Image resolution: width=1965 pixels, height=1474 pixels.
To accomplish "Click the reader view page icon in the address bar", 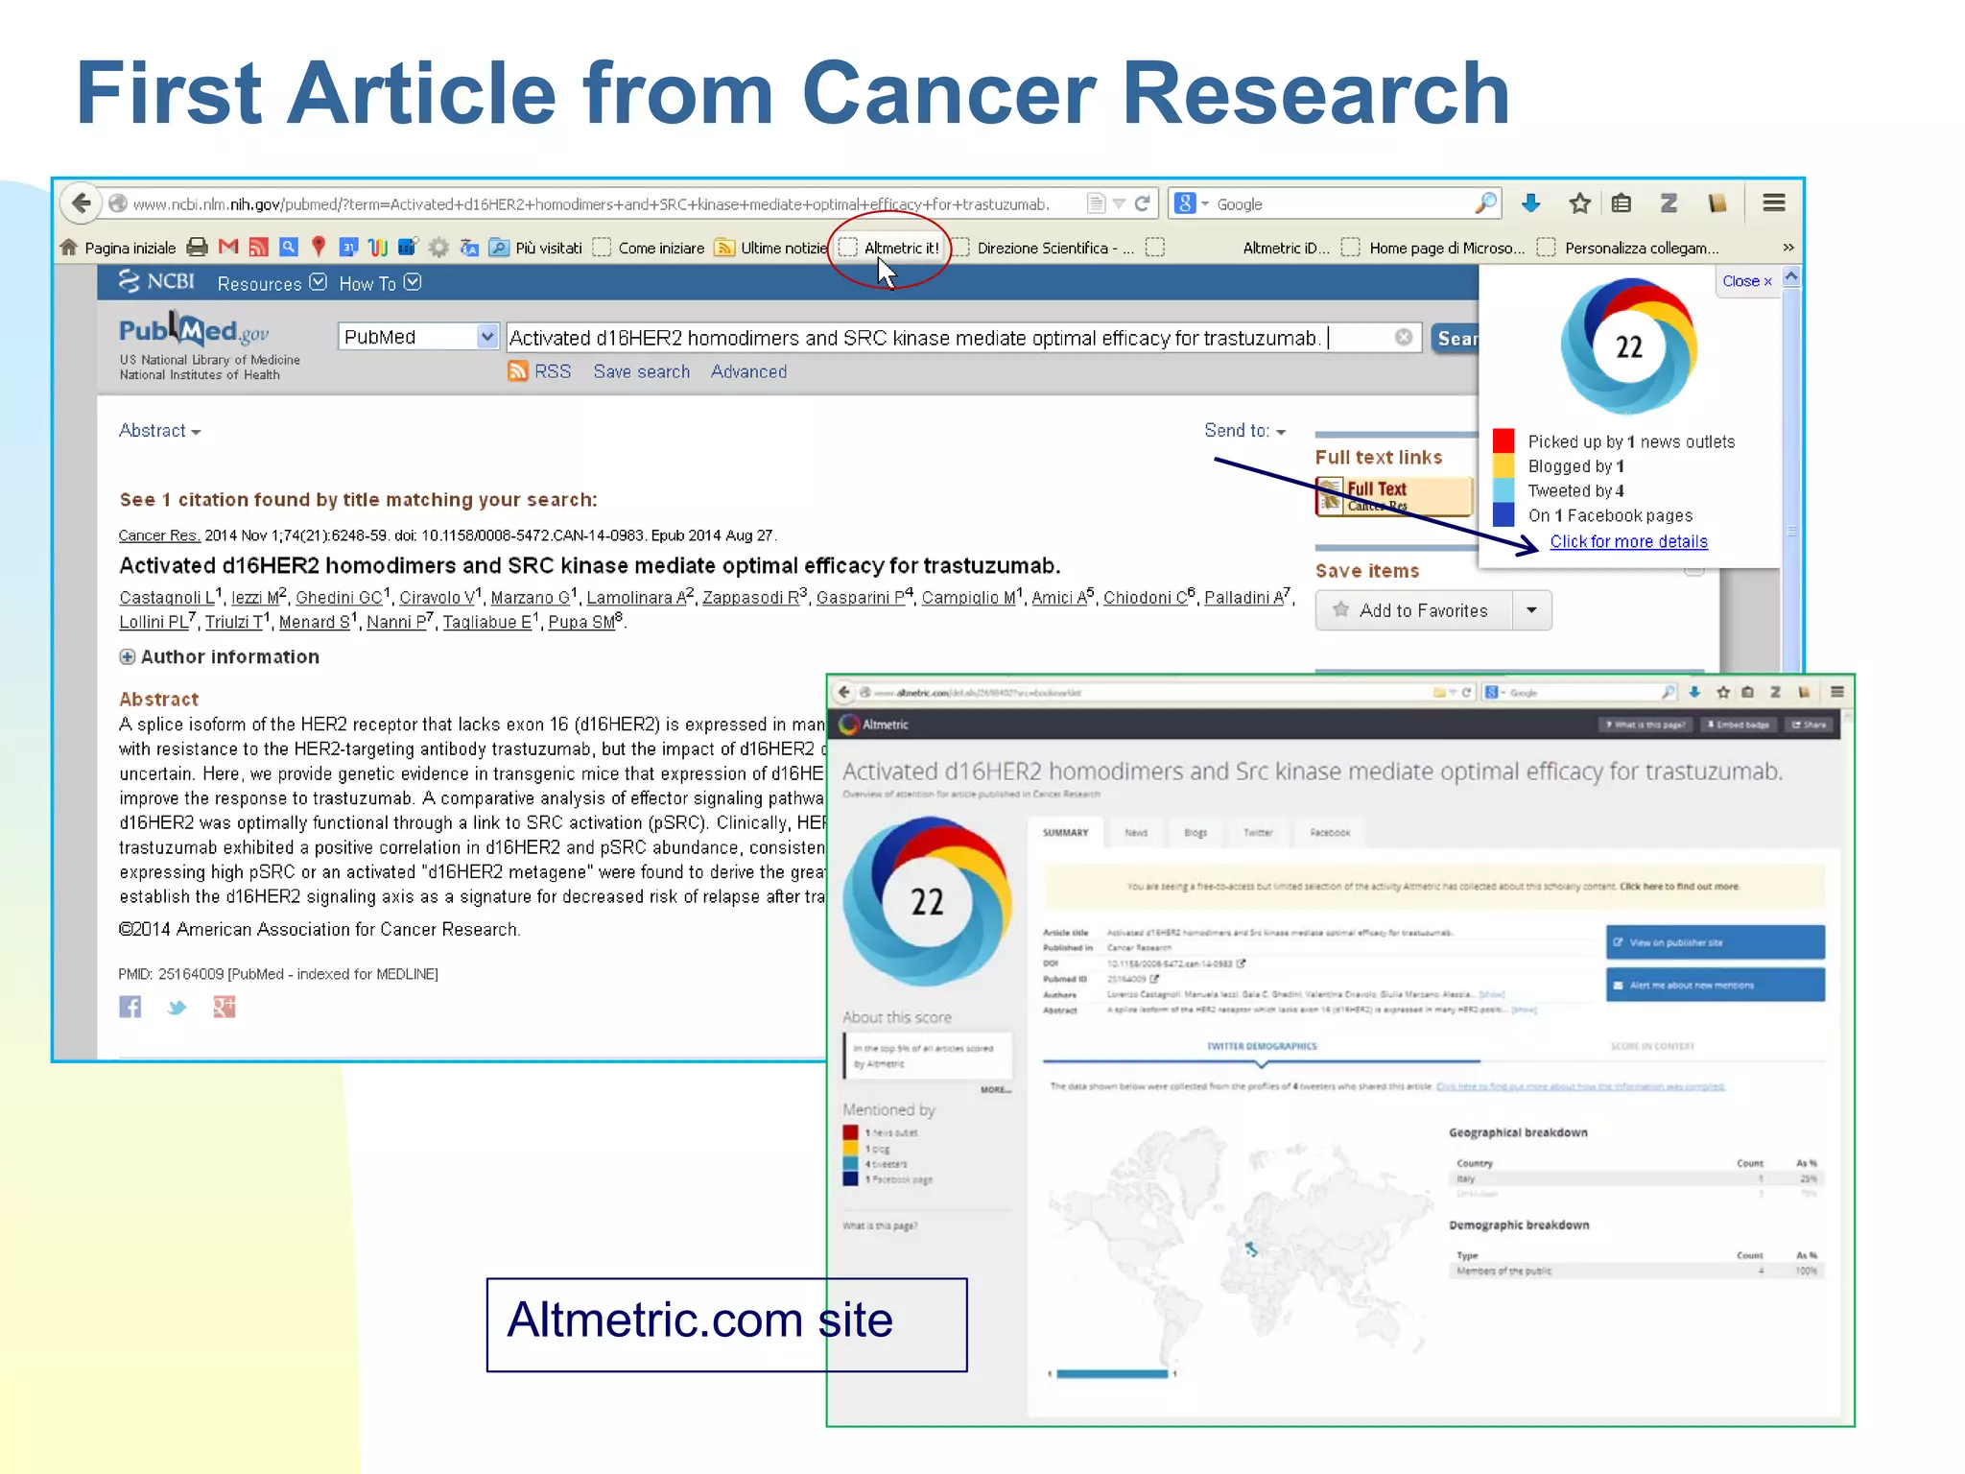I will [x=1096, y=203].
